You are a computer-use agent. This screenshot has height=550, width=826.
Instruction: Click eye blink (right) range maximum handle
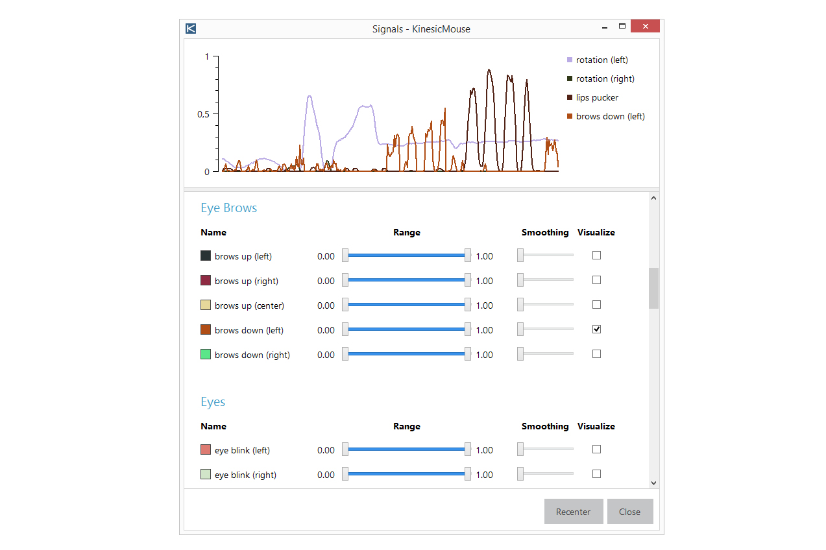[x=468, y=474]
